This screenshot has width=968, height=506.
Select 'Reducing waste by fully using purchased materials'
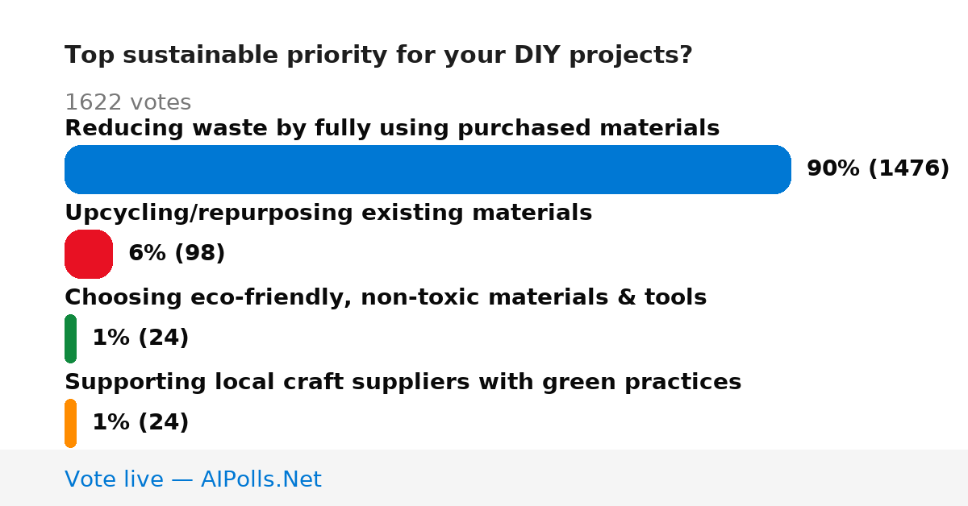[x=392, y=128]
